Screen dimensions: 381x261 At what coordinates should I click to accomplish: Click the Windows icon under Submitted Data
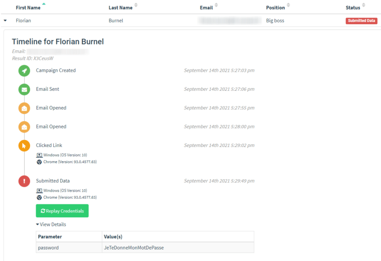pyautogui.click(x=39, y=190)
